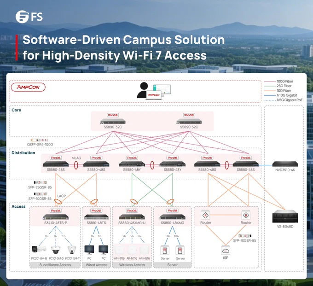Click the ISP cloud icon
313x286 pixels.
(226, 250)
